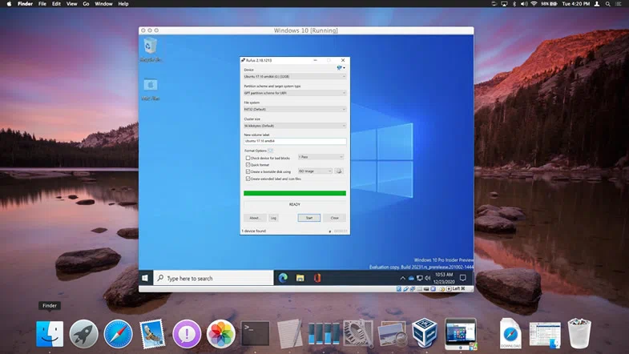Screen dimensions: 629x354
Task: Open the Edit menu in menu bar
Action: 56,4
